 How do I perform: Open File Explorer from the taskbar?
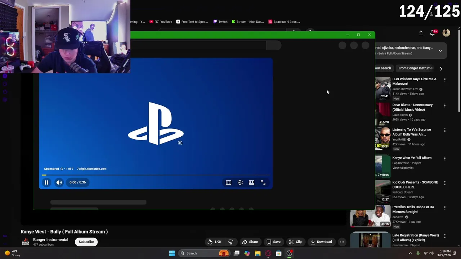click(x=258, y=253)
